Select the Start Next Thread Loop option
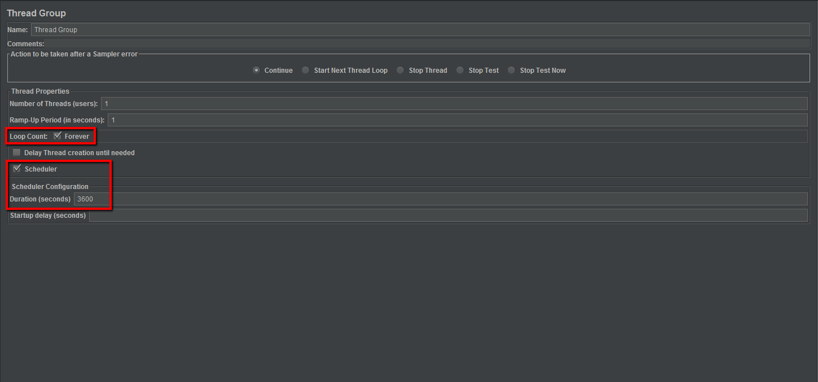818x382 pixels. pyautogui.click(x=305, y=71)
